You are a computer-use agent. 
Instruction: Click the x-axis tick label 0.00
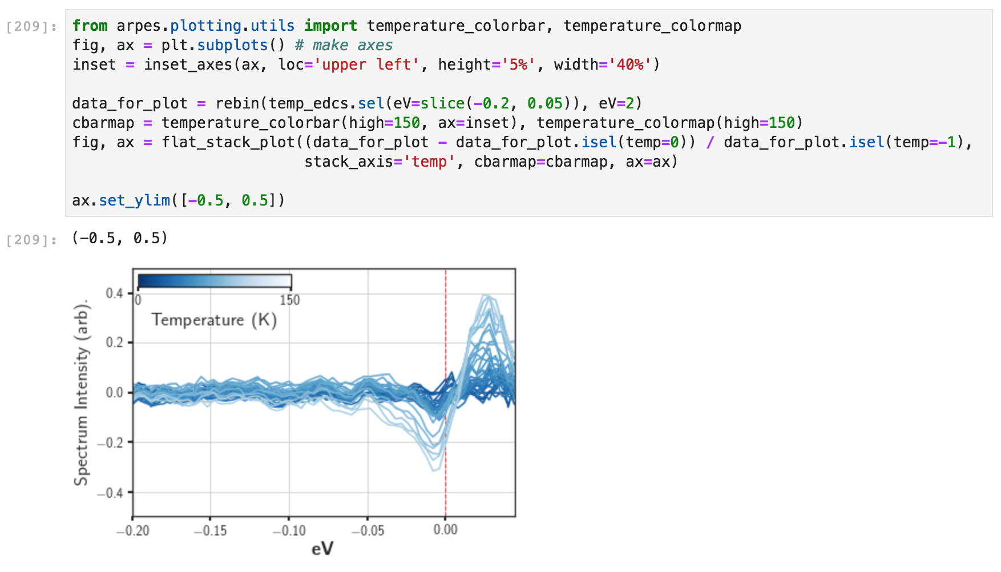(x=446, y=530)
